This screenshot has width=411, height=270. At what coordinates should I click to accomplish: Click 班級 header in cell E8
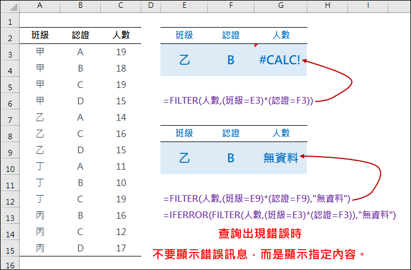click(184, 133)
